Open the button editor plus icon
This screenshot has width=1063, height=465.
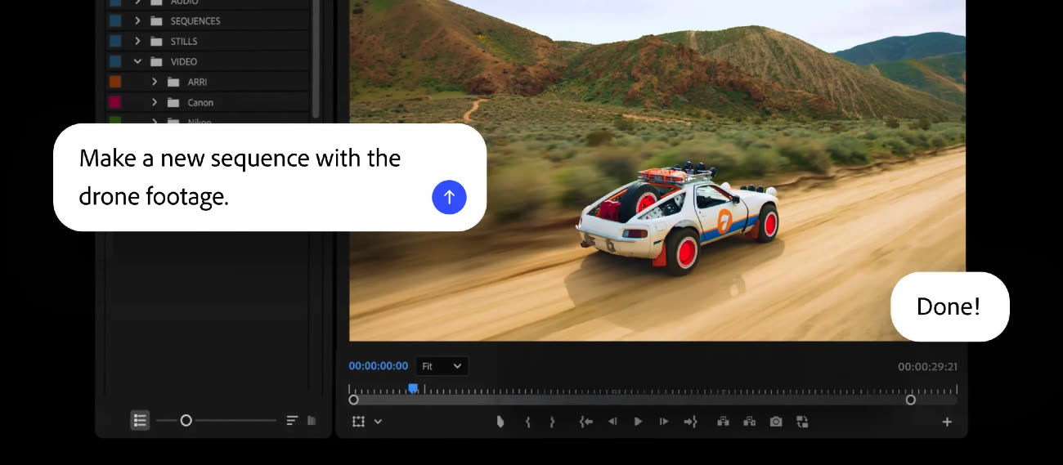(x=947, y=422)
